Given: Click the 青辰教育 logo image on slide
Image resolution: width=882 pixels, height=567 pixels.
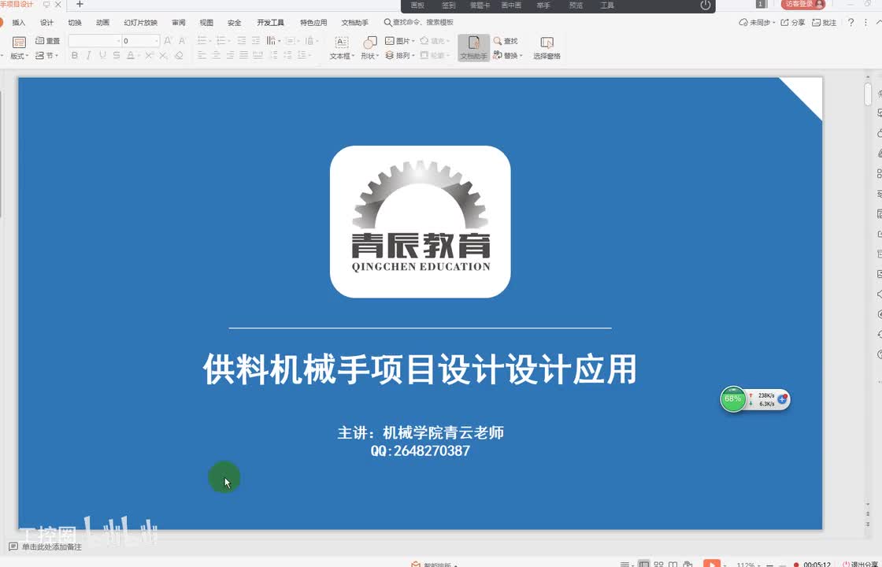Looking at the screenshot, I should pos(421,221).
